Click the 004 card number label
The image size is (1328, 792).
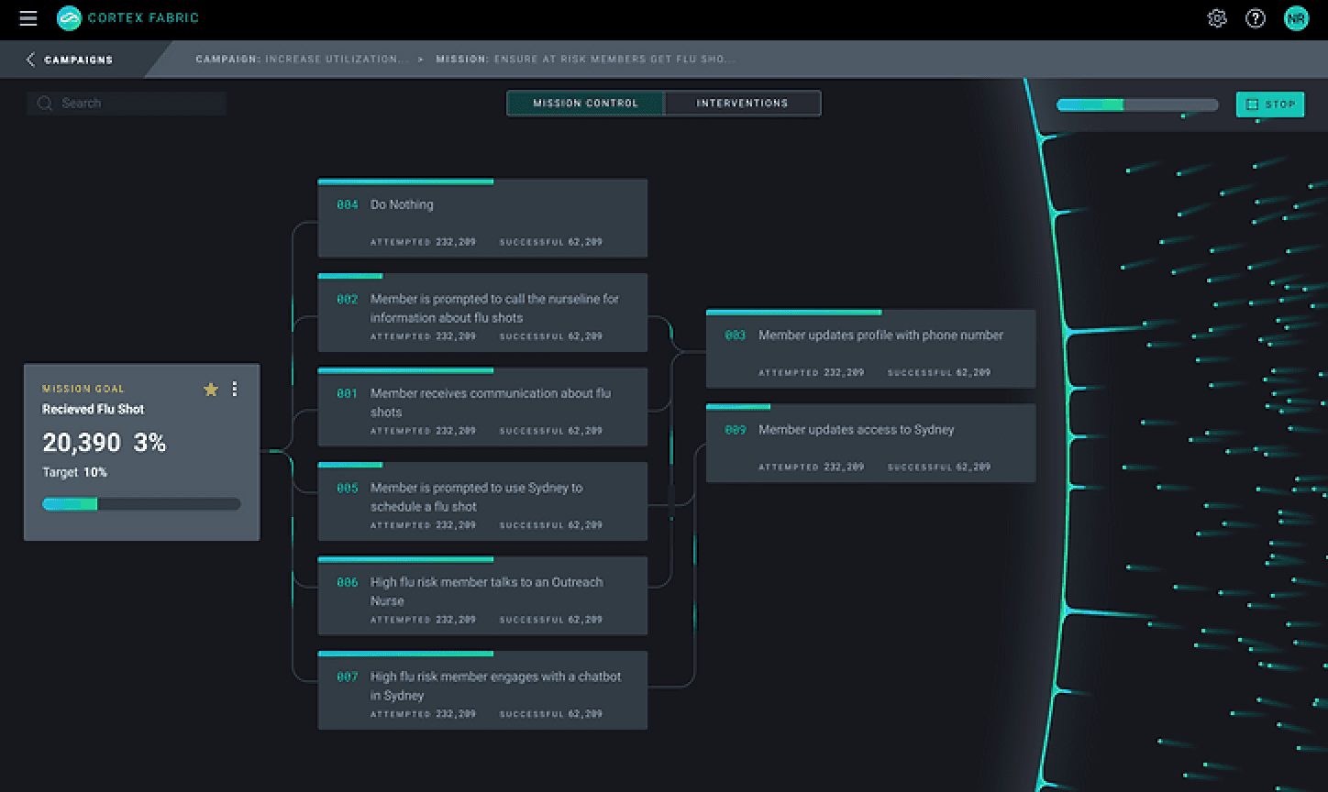tap(348, 205)
